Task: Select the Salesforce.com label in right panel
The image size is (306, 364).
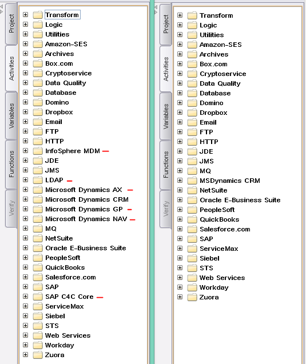Action: pyautogui.click(x=225, y=229)
